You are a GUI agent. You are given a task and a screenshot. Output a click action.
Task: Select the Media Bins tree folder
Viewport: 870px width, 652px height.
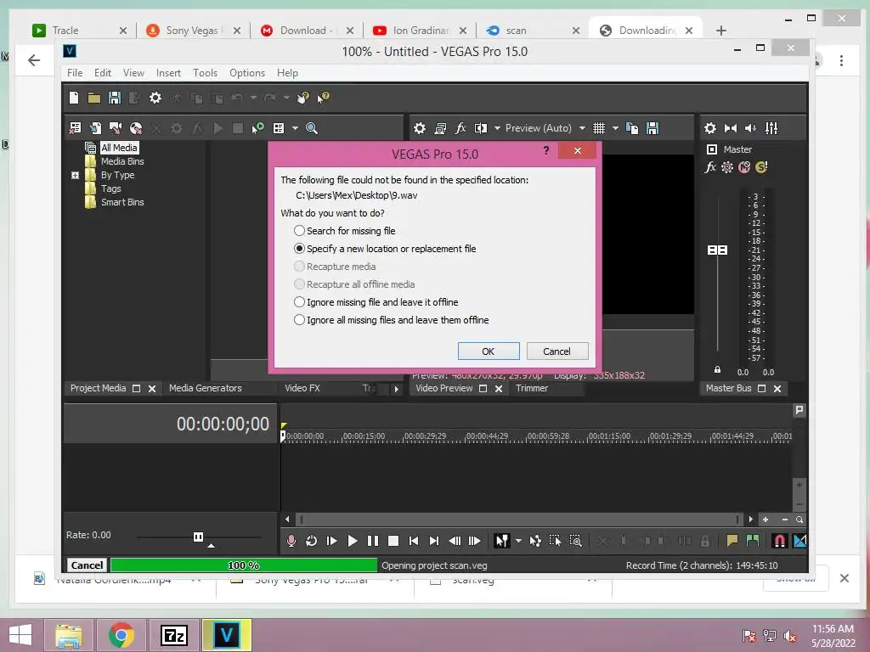point(115,161)
